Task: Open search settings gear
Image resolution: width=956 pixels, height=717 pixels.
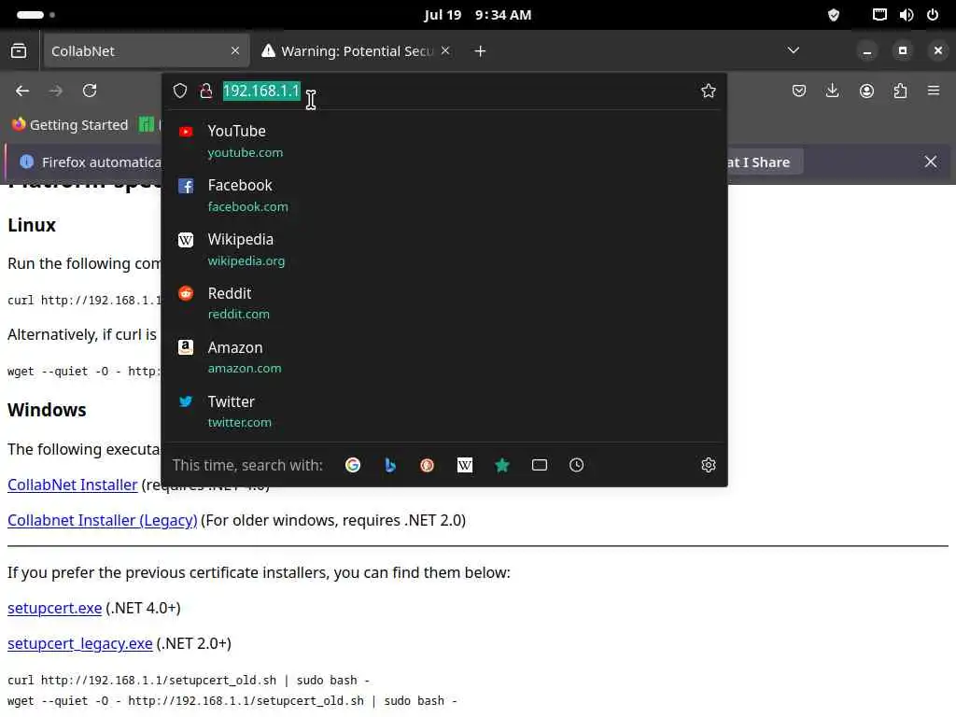Action: click(708, 465)
